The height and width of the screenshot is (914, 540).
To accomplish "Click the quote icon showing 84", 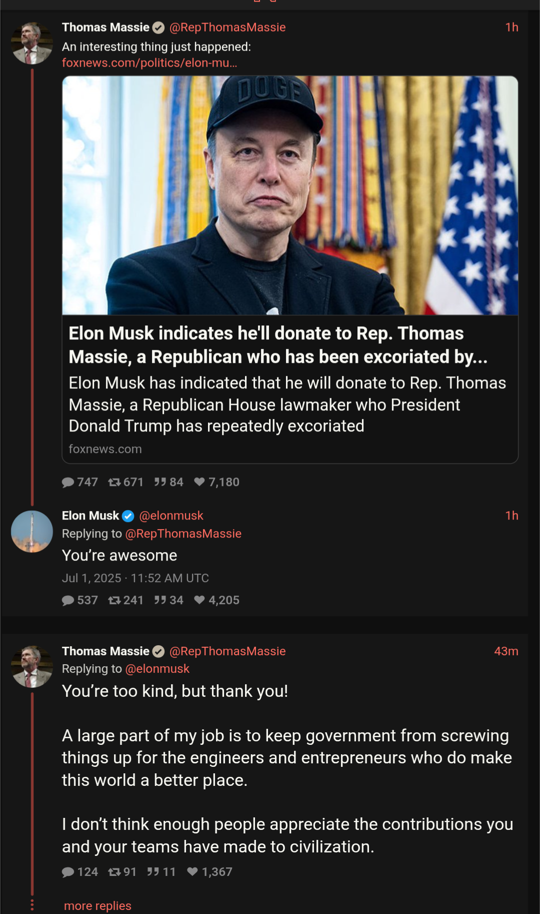I will pyautogui.click(x=160, y=482).
